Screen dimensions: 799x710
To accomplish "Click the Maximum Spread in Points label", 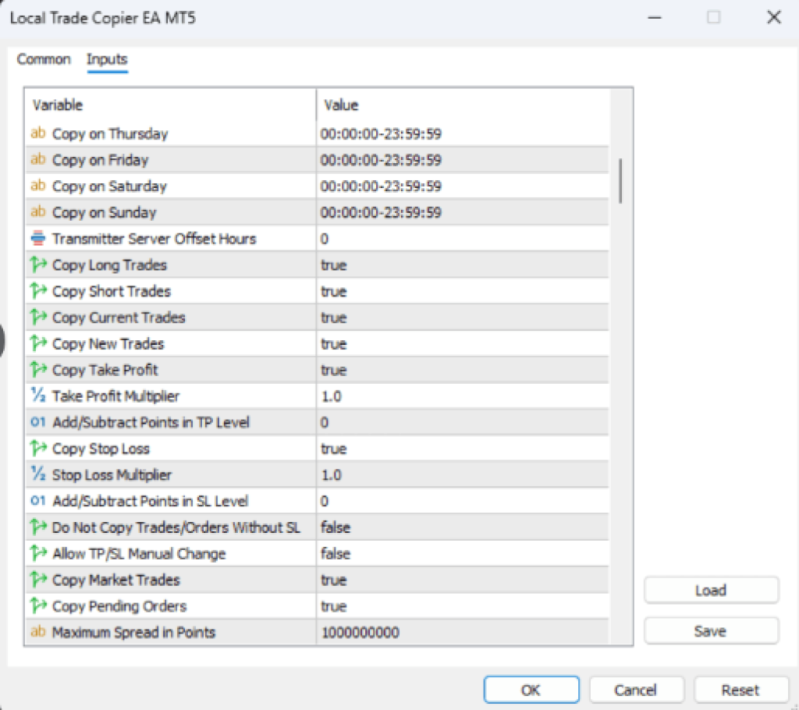I will tap(133, 633).
